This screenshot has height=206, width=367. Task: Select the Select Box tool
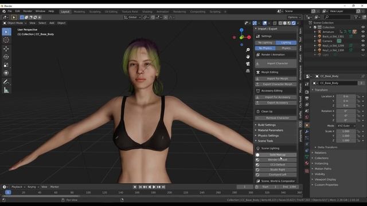pyautogui.click(x=6, y=32)
